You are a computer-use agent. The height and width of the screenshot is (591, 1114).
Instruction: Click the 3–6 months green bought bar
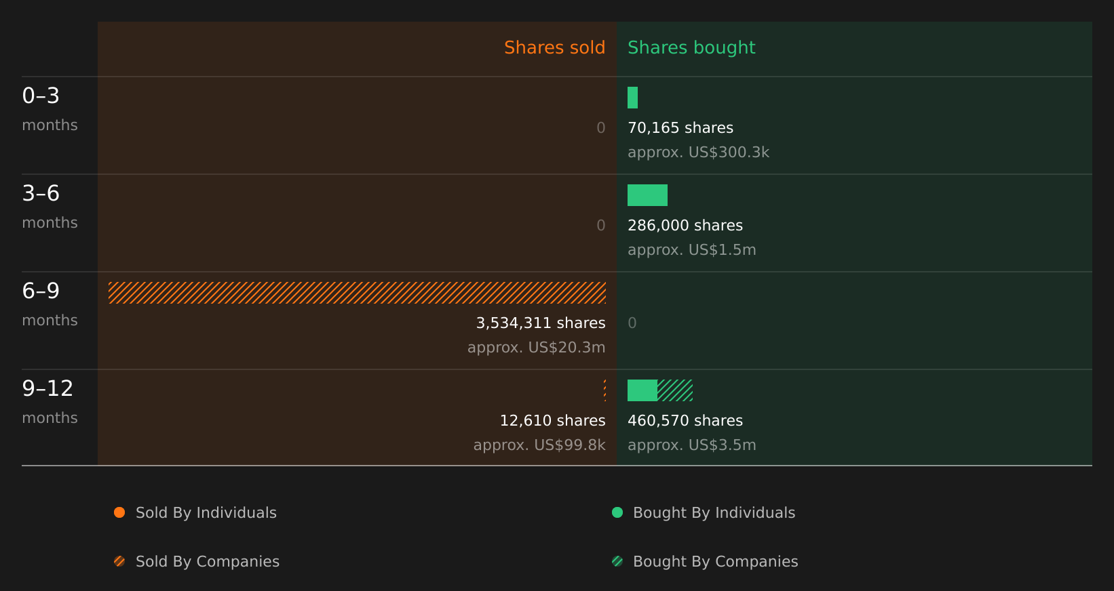coord(647,195)
